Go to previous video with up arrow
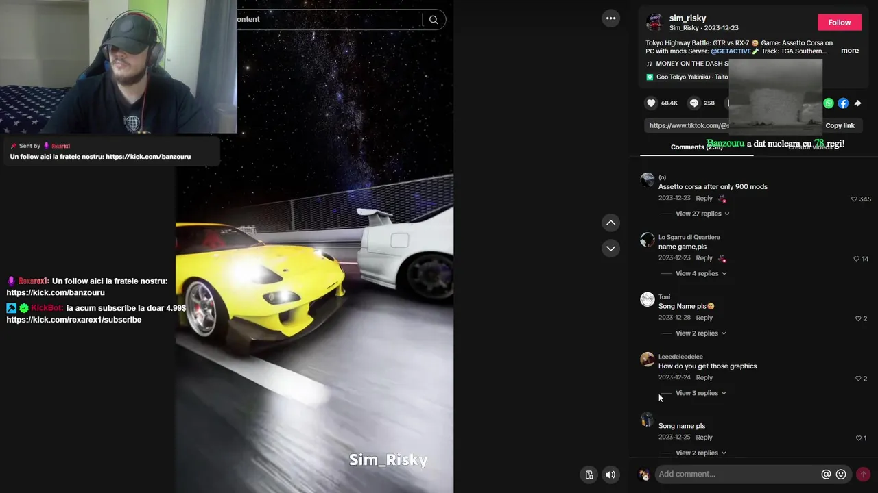This screenshot has width=878, height=493. coord(610,223)
